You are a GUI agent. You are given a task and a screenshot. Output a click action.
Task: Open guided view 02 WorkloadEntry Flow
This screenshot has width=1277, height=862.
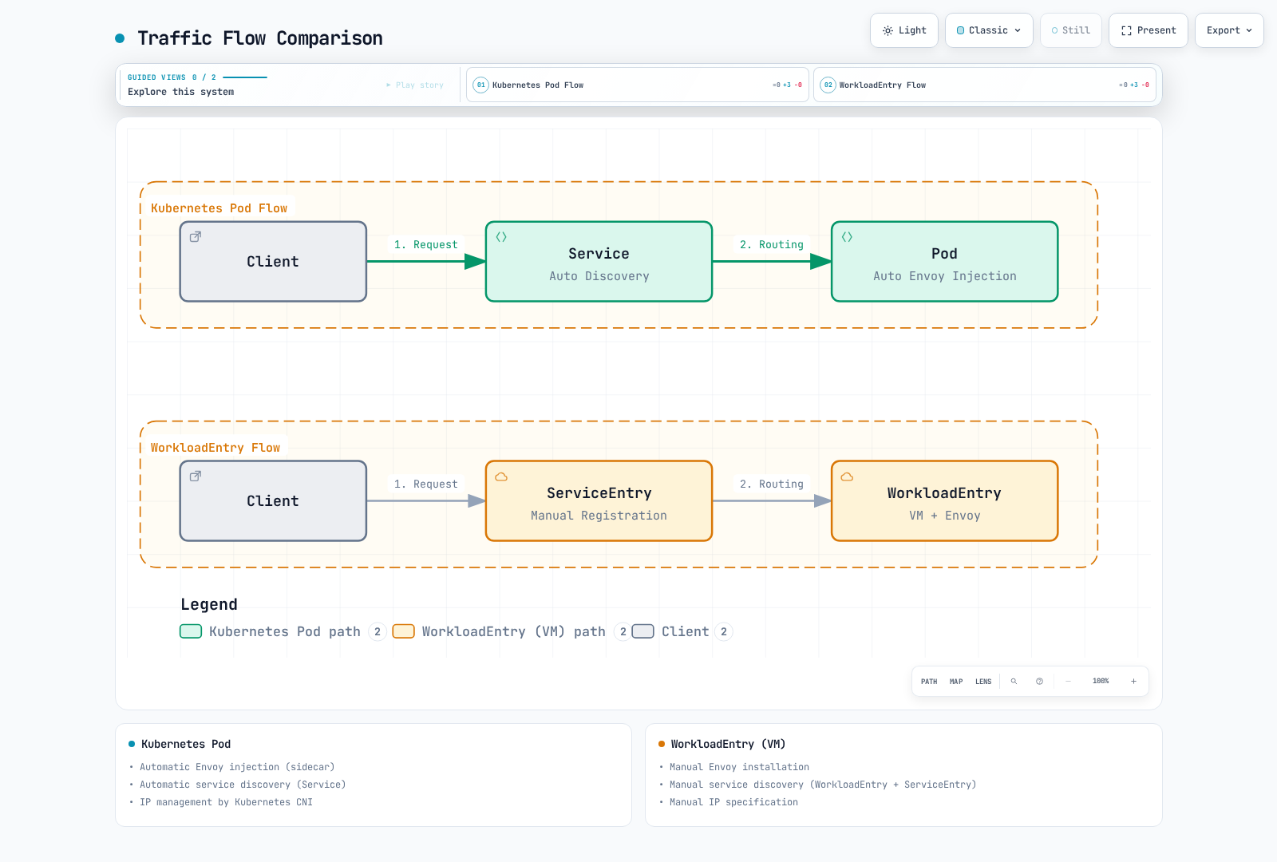pos(984,85)
